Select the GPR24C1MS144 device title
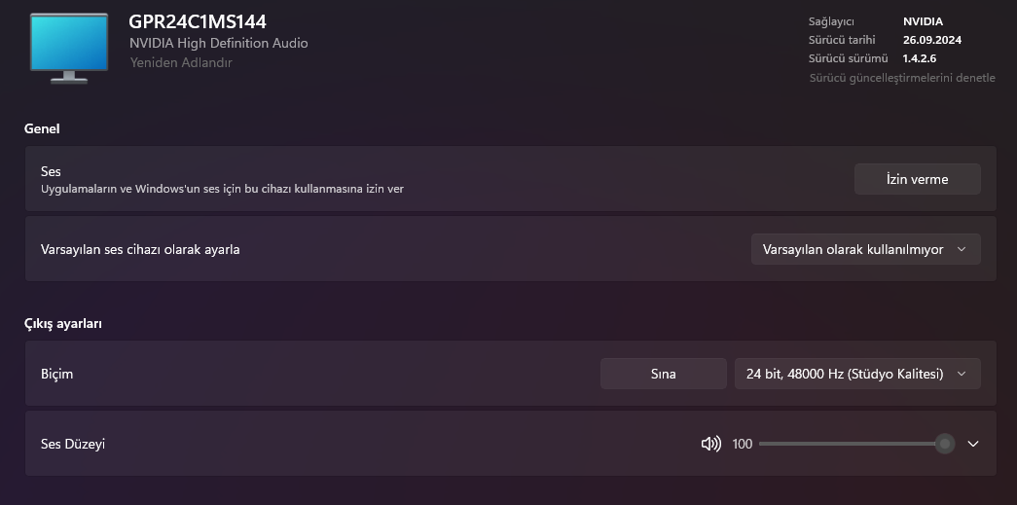 coord(198,21)
